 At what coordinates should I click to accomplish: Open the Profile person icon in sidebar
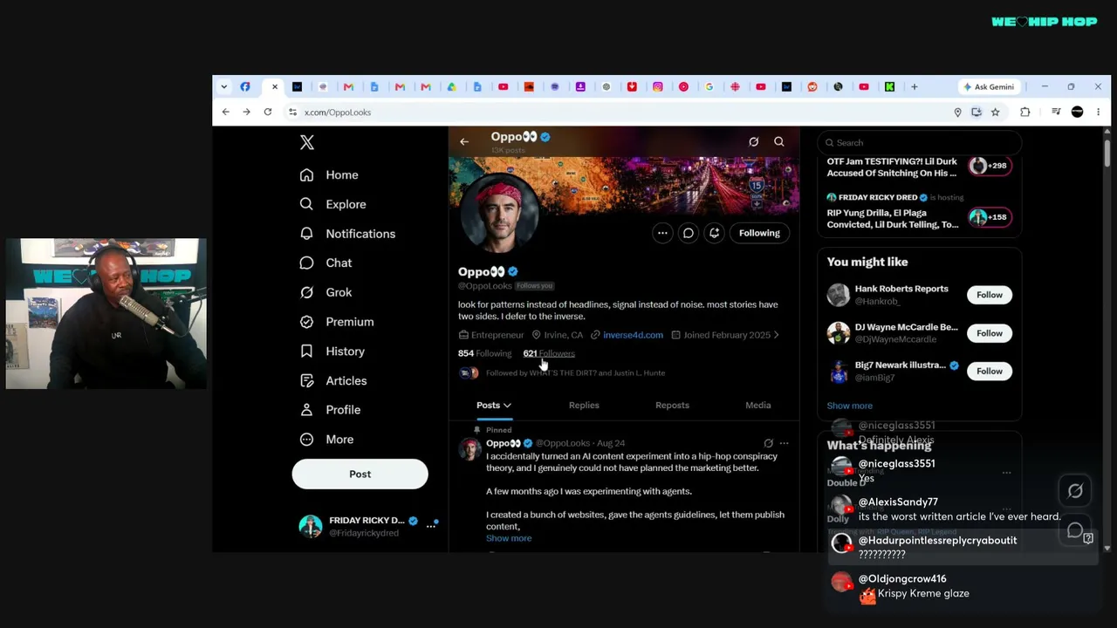(306, 410)
